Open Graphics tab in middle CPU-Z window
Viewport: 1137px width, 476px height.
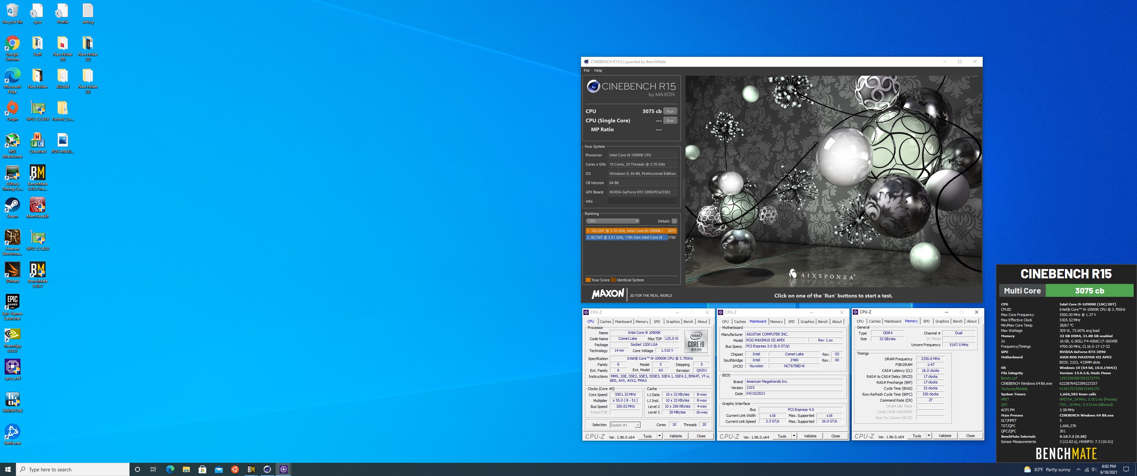807,321
